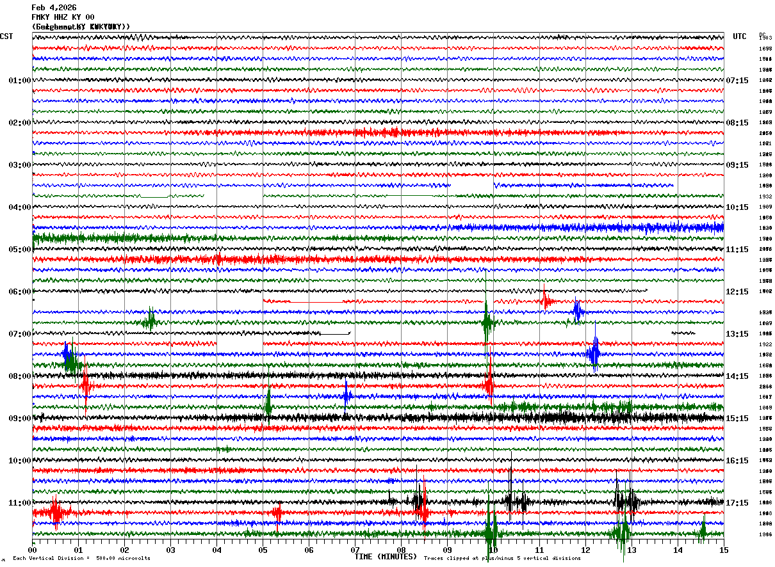Select the 02:00 CST row label
The height and width of the screenshot is (567, 775).
click(19, 123)
